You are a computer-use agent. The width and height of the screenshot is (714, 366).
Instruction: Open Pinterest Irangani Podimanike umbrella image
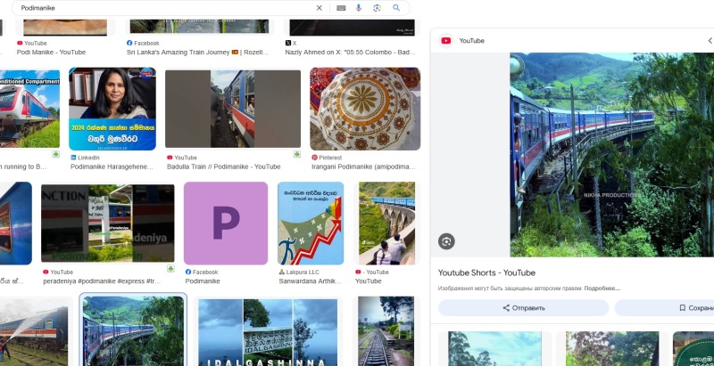(x=364, y=109)
